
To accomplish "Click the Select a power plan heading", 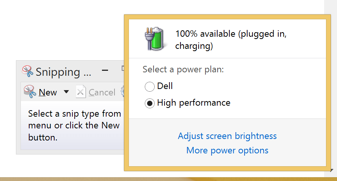I will pyautogui.click(x=183, y=70).
